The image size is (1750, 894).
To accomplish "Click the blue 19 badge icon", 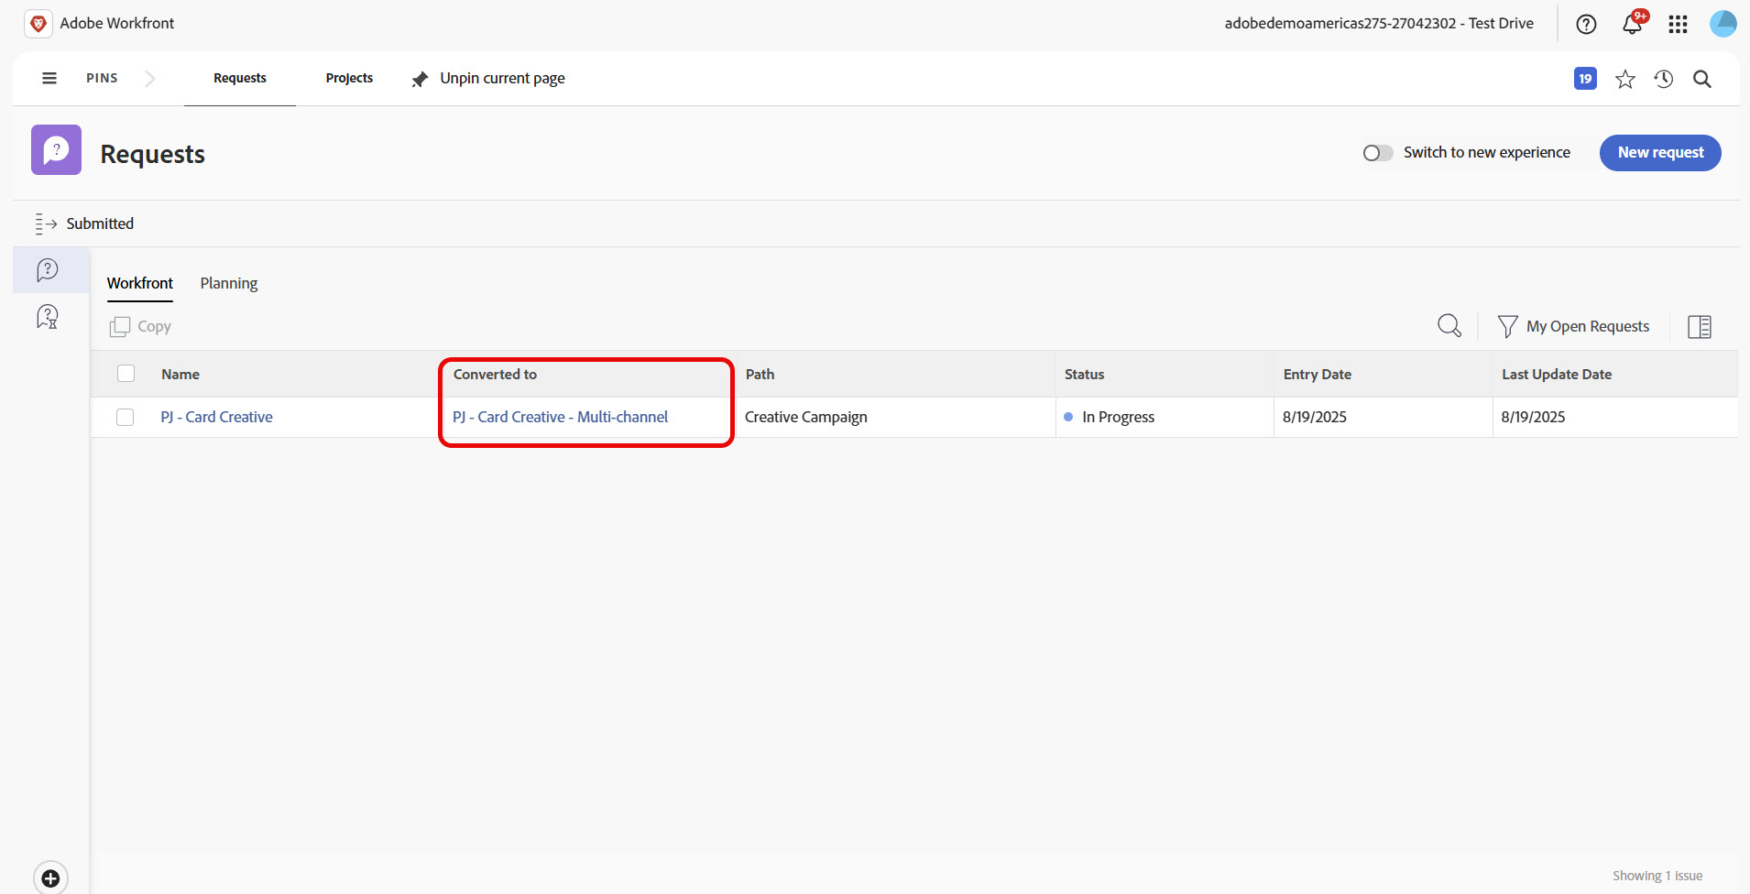I will 1585,79.
